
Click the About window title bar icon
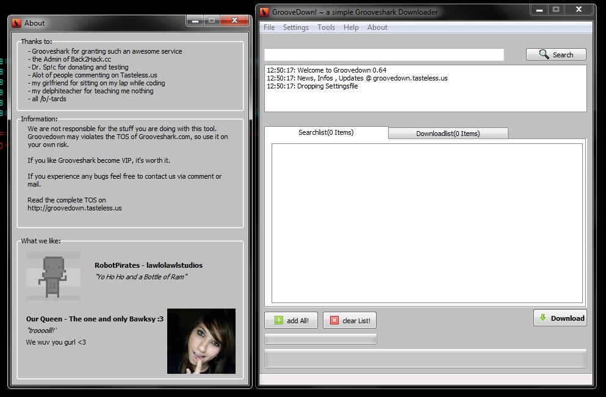[16, 23]
